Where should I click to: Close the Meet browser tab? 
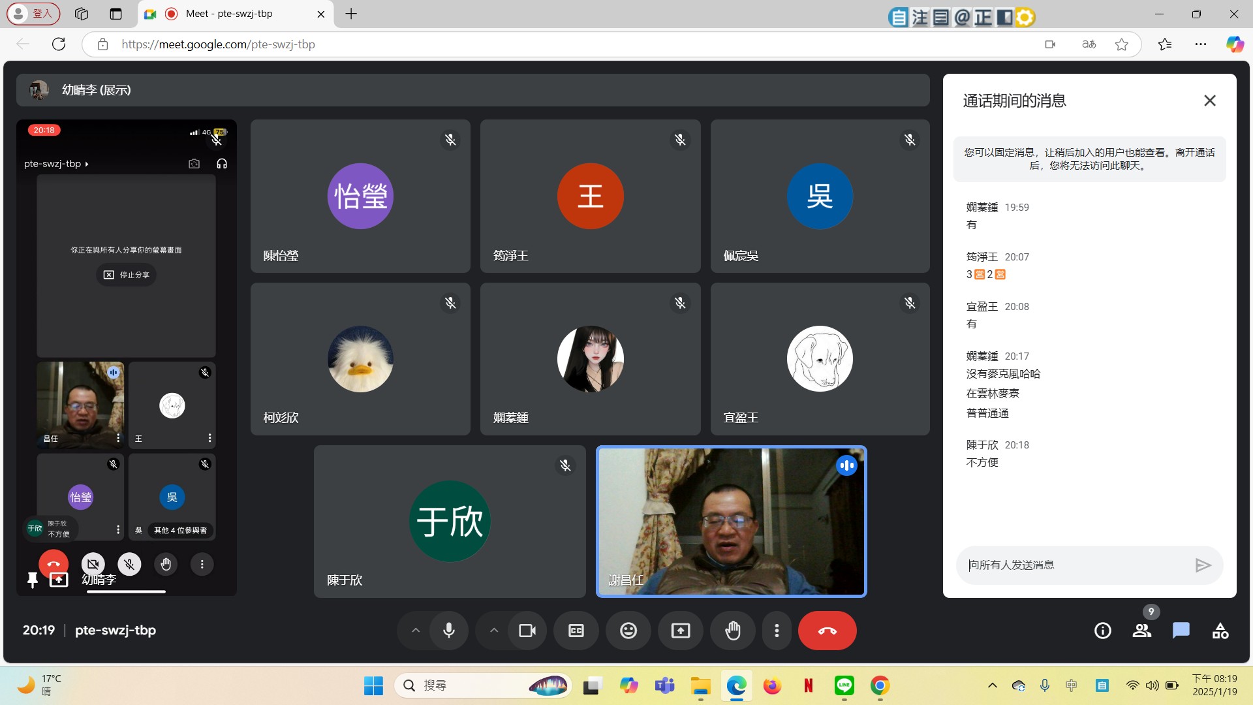click(320, 14)
